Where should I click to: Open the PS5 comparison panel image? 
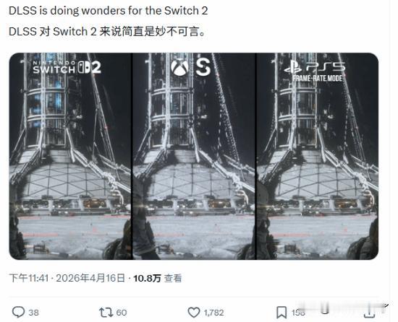[317, 156]
